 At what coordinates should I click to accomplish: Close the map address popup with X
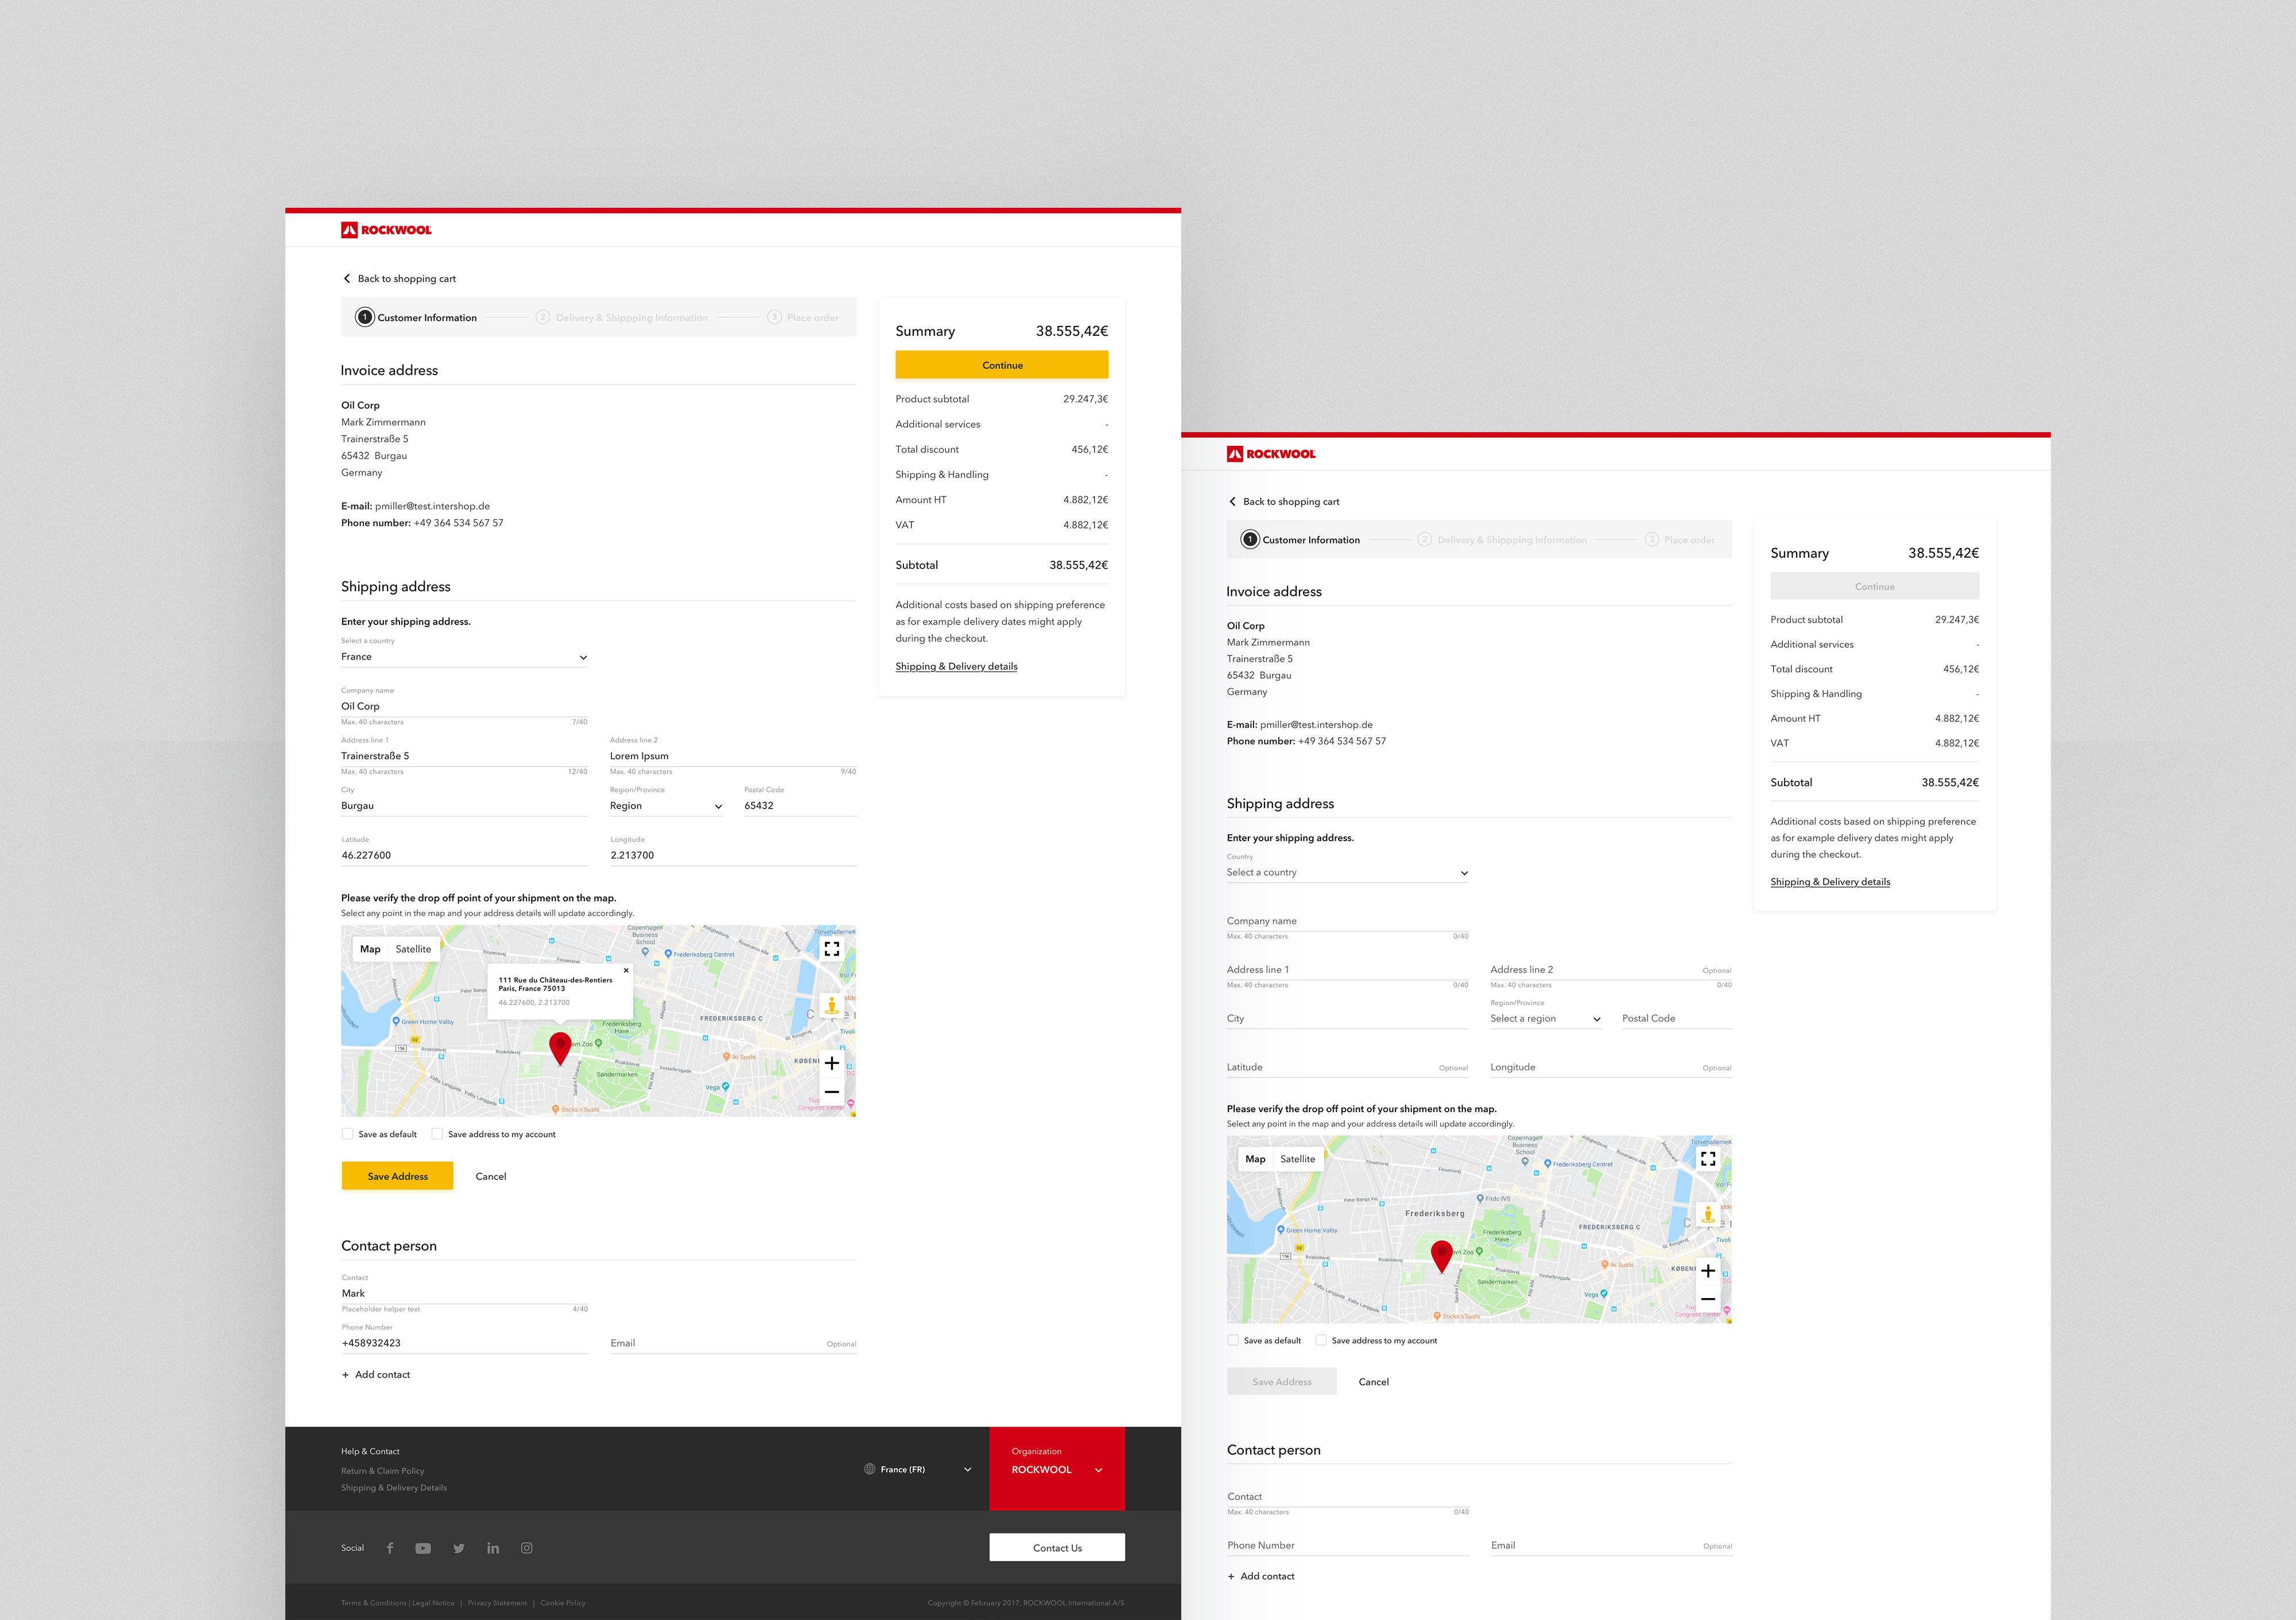point(626,970)
